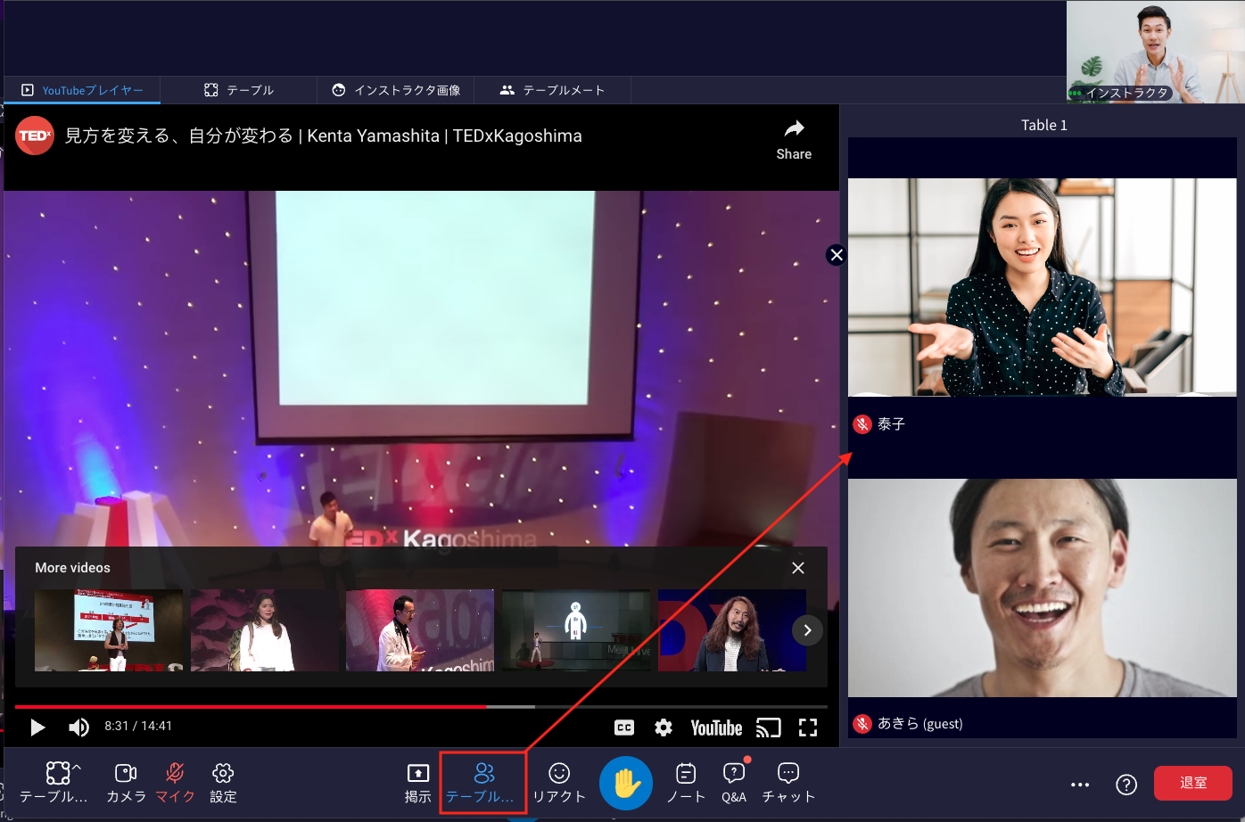This screenshot has width=1245, height=822.
Task: Enter fullscreen in the video player
Action: (x=808, y=727)
